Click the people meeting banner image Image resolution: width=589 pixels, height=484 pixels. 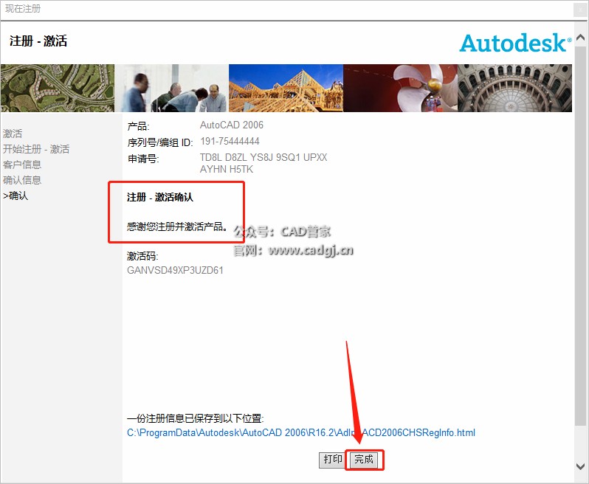[x=172, y=89]
